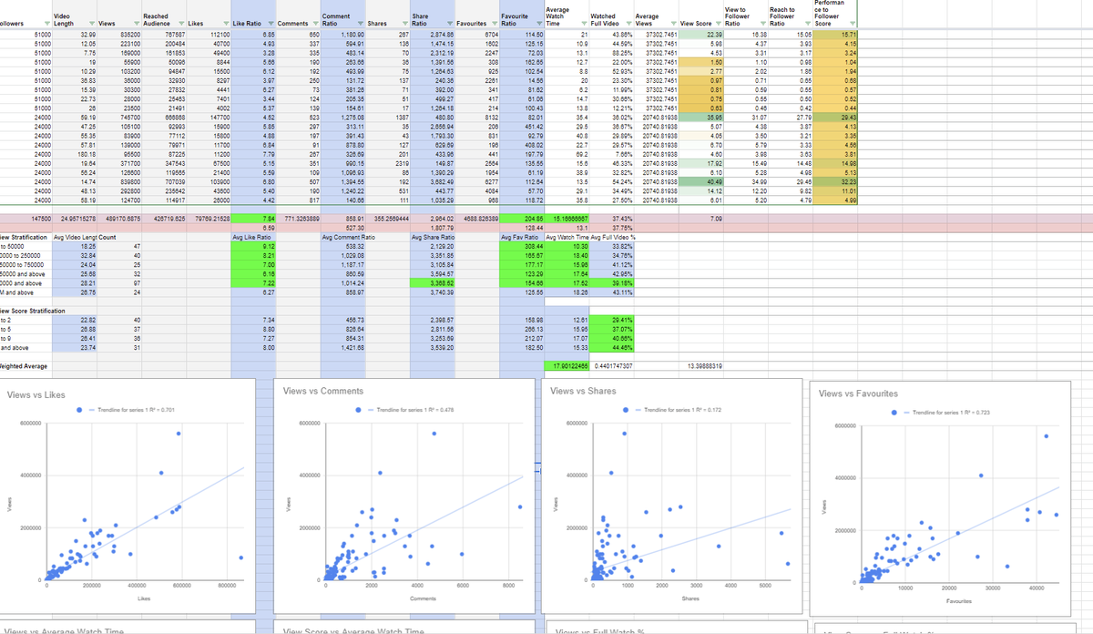Viewport: 1093px width, 634px height.
Task: Select the Avg Fav Ratio header cell
Action: tap(522, 238)
